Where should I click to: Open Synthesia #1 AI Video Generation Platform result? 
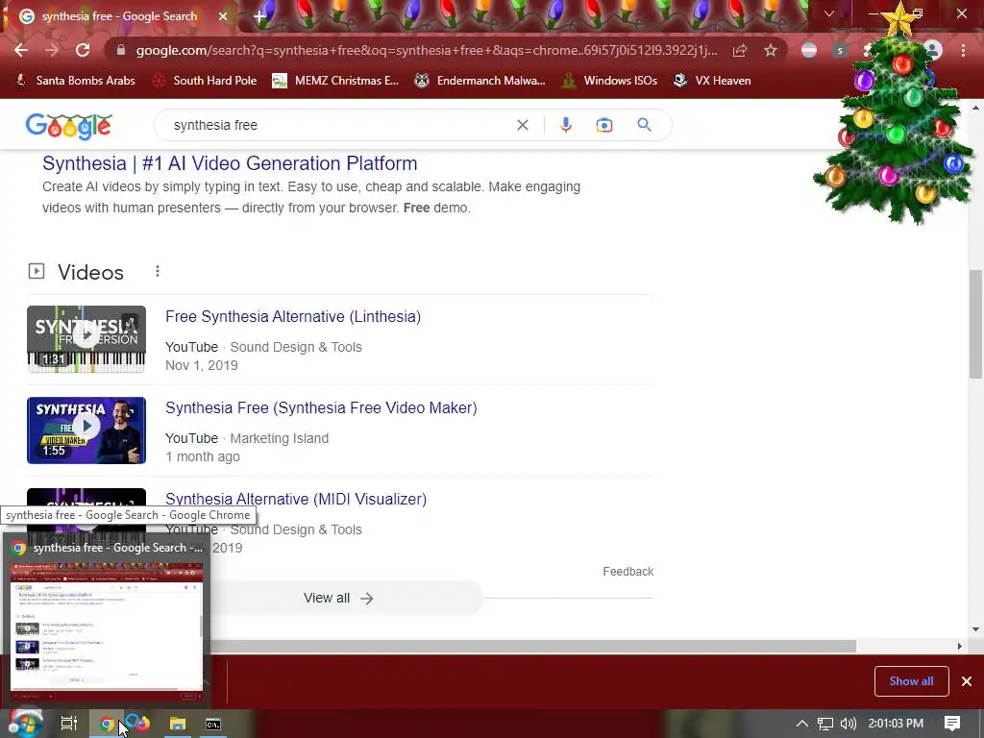point(230,163)
